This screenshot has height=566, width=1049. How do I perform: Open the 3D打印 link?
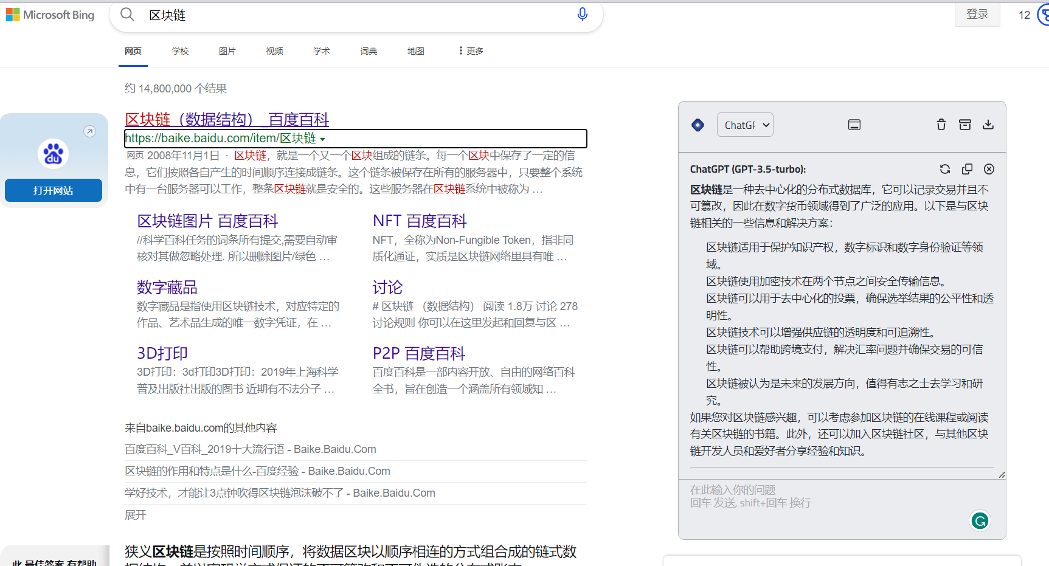pyautogui.click(x=162, y=353)
